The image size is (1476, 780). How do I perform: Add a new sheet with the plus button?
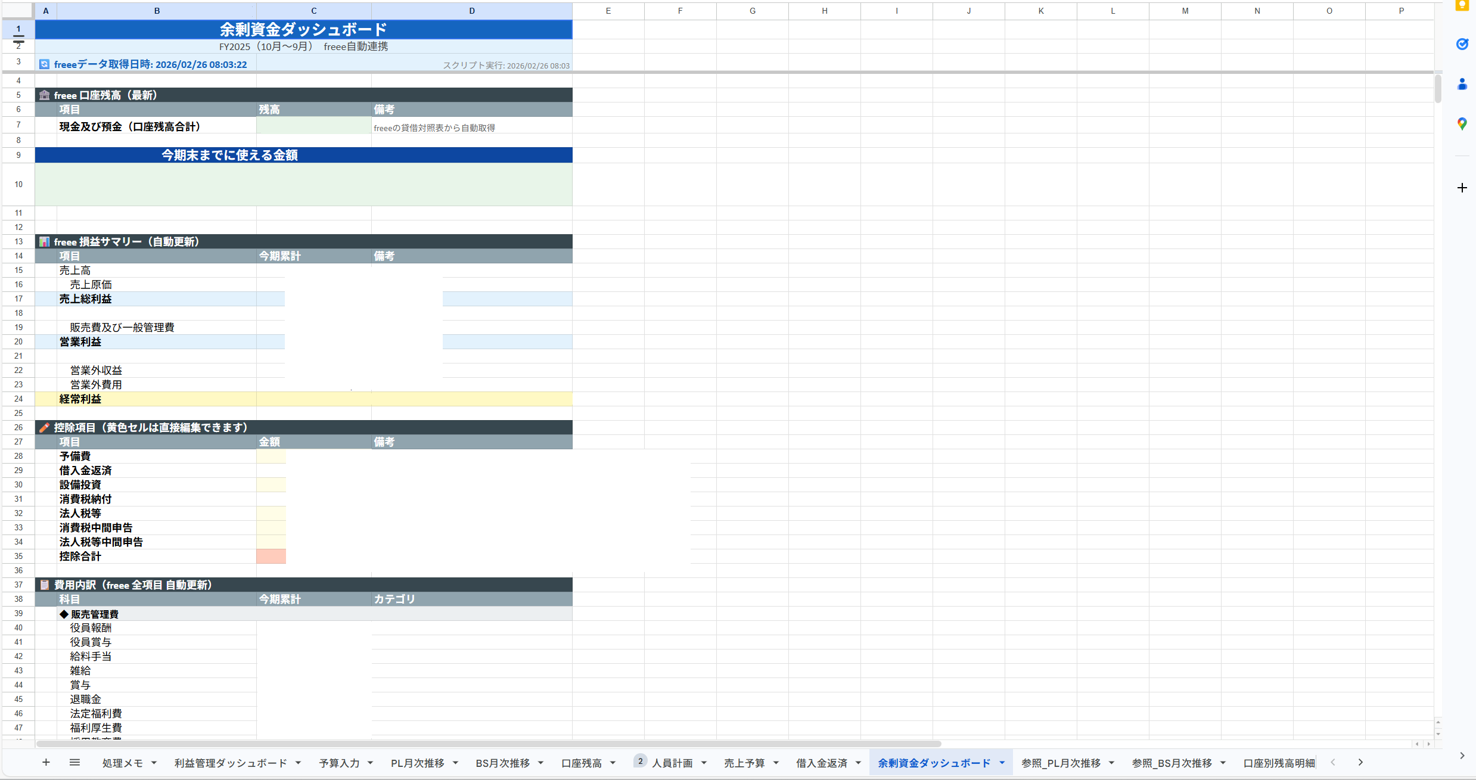pos(45,763)
